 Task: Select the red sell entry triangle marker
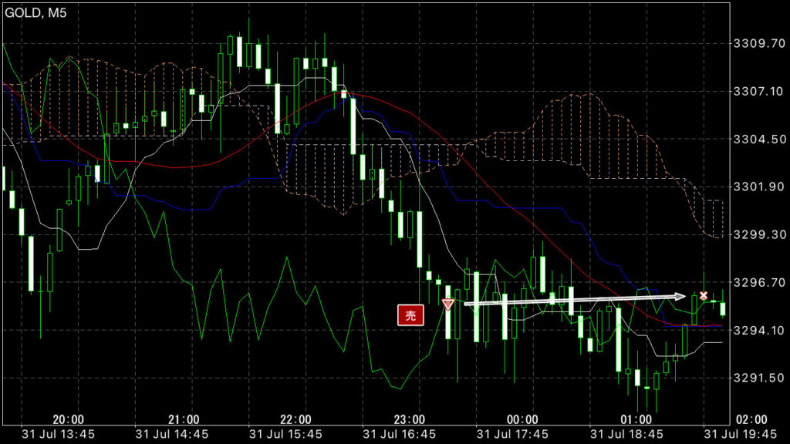[448, 304]
